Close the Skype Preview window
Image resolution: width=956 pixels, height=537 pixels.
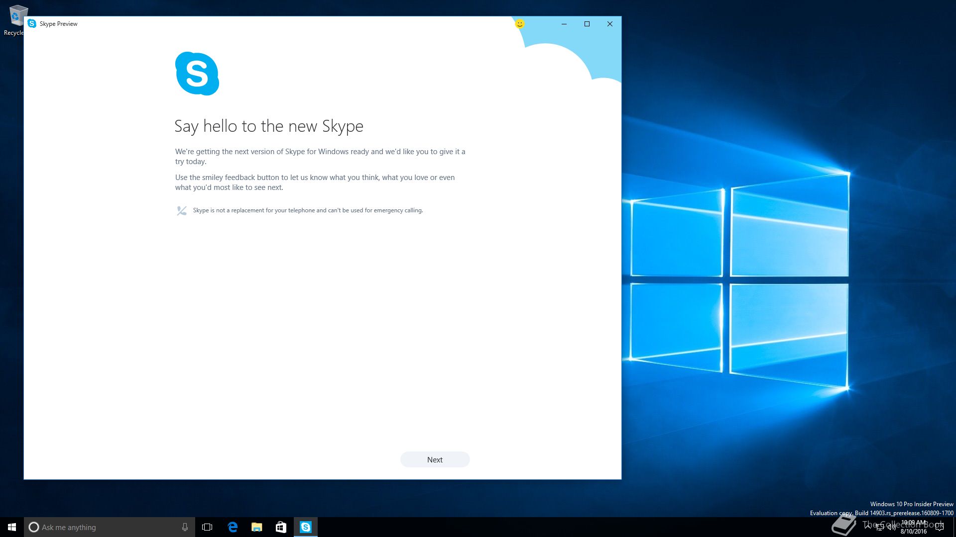(x=610, y=24)
